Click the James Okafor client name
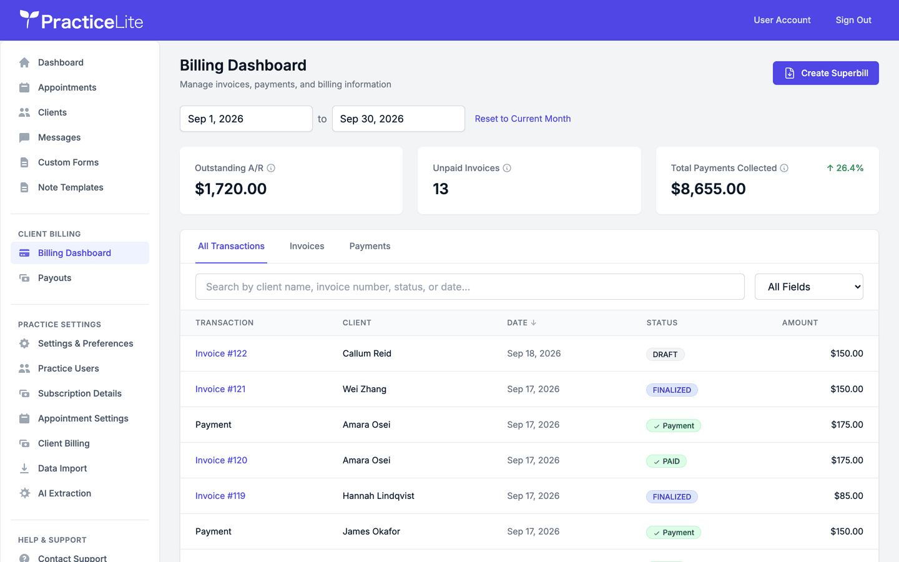The image size is (899, 562). tap(371, 531)
